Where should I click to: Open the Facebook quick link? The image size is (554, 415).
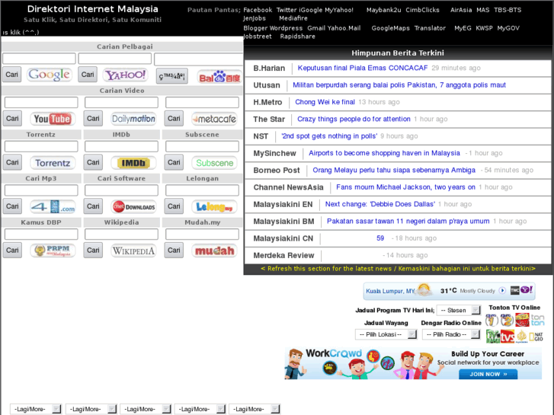pos(258,10)
